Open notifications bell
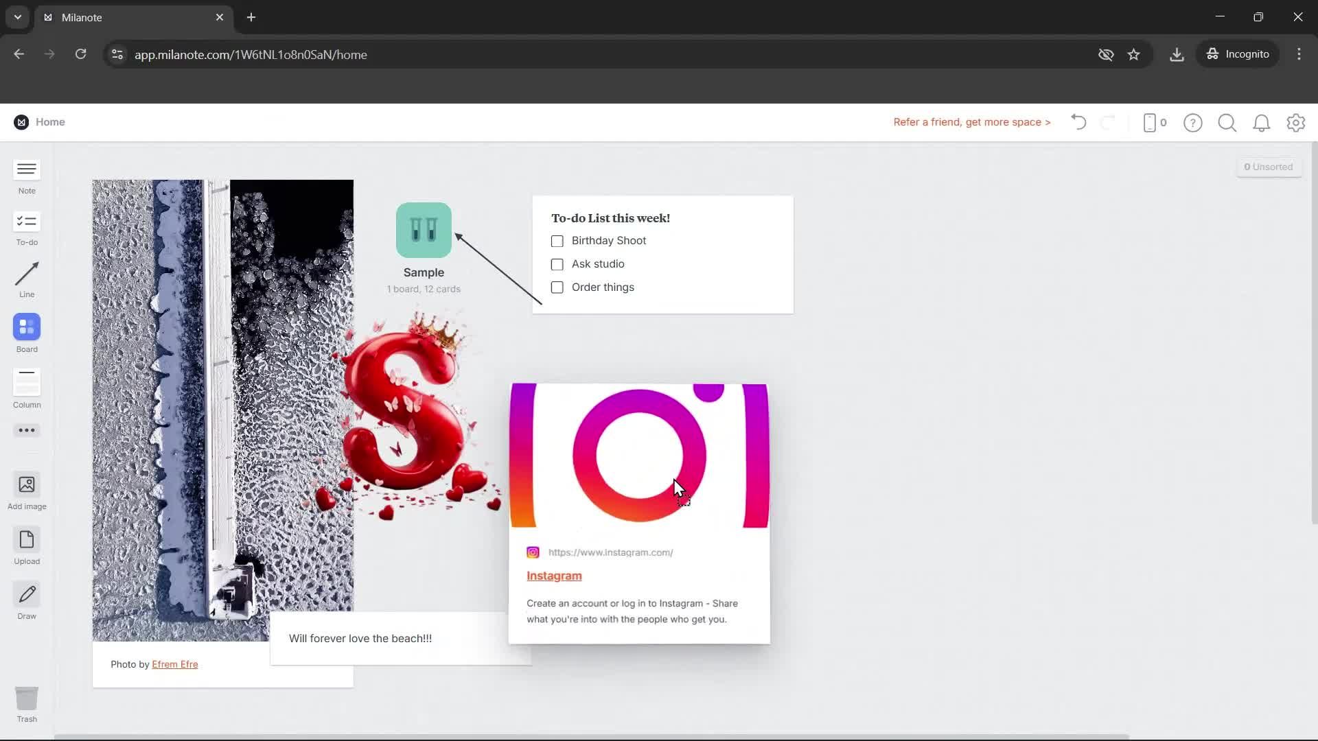 pos(1262,123)
